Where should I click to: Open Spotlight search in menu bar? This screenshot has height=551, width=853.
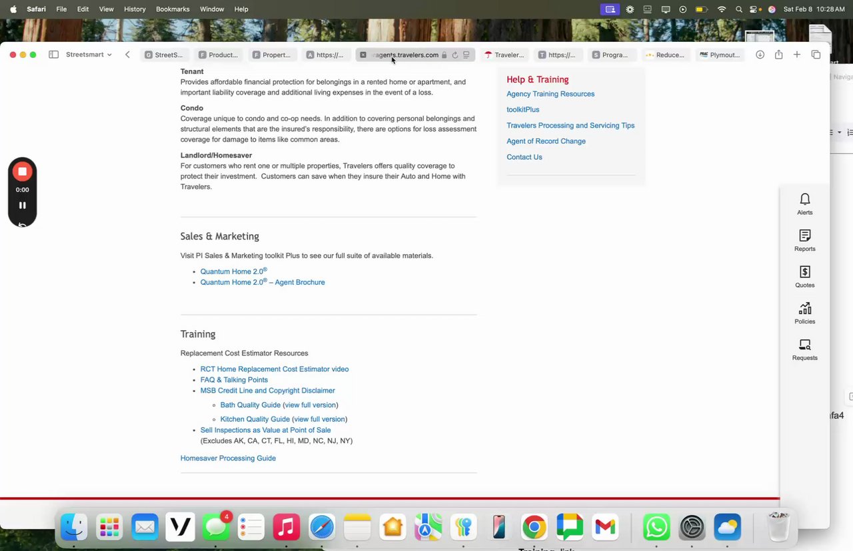point(738,9)
